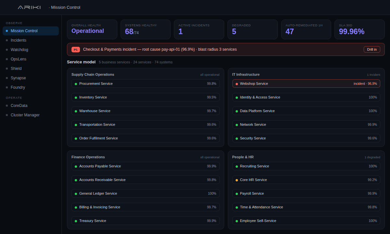This screenshot has width=390, height=234.
Task: Open the Webshop Service incident row
Action: pyautogui.click(x=306, y=84)
